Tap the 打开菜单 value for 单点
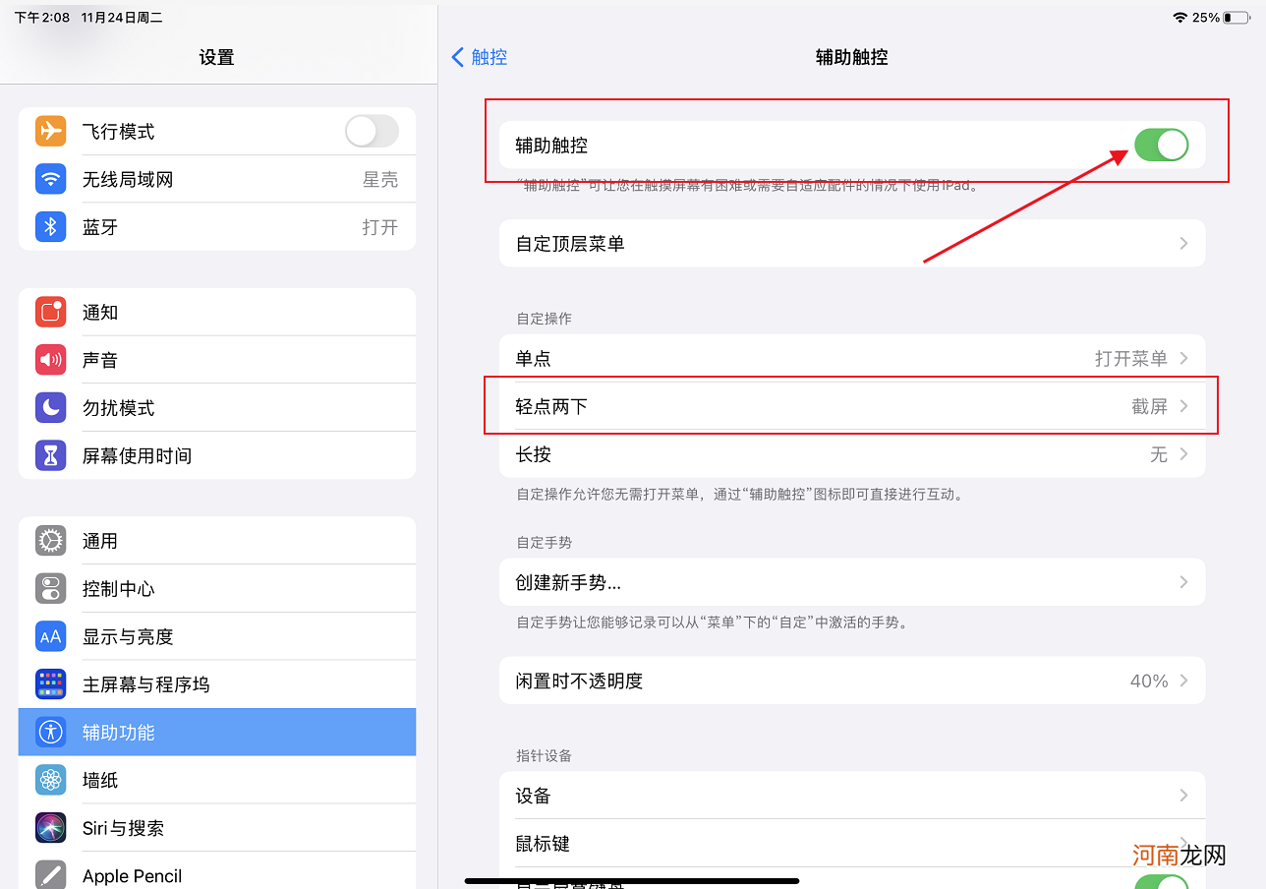 click(1131, 358)
